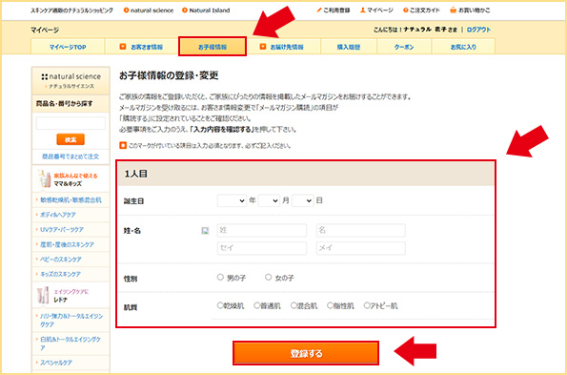Click the セイ kana field
Screen dimensions: 567x375
[x=262, y=248]
